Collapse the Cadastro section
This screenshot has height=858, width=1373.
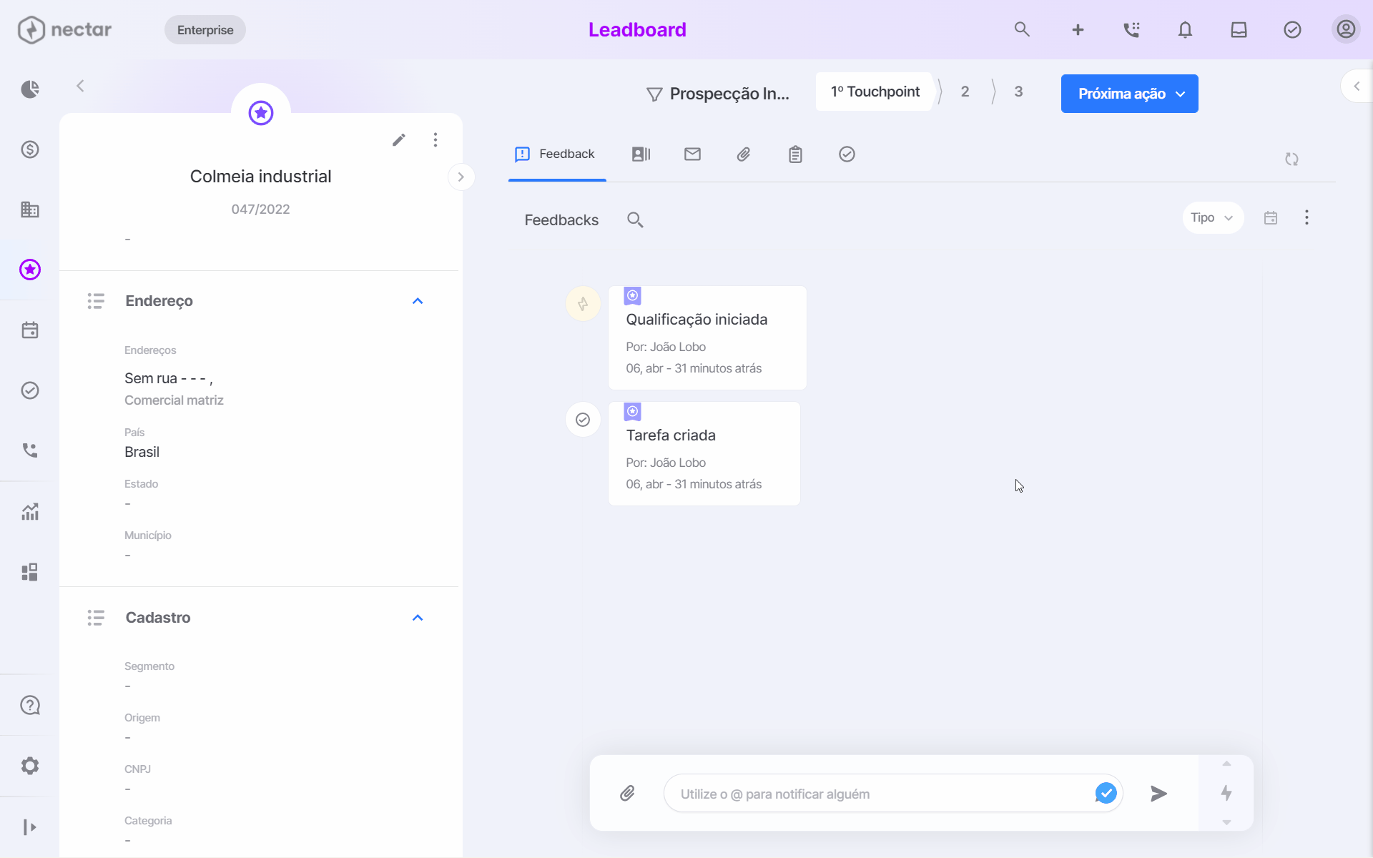click(418, 618)
